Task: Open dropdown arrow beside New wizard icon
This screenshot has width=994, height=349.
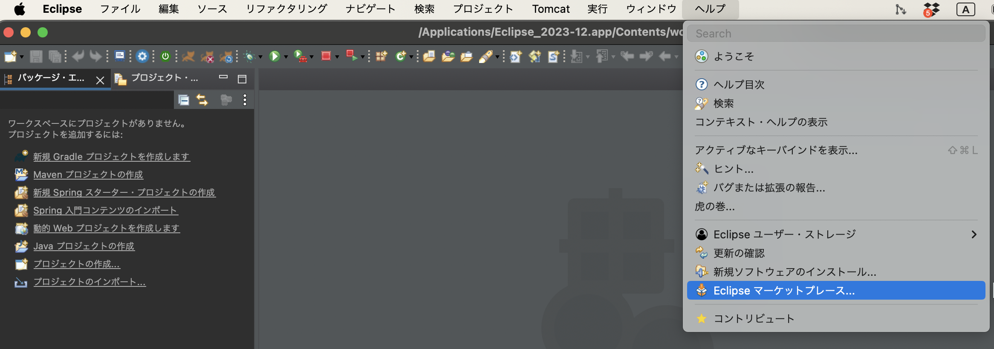Action: point(22,57)
